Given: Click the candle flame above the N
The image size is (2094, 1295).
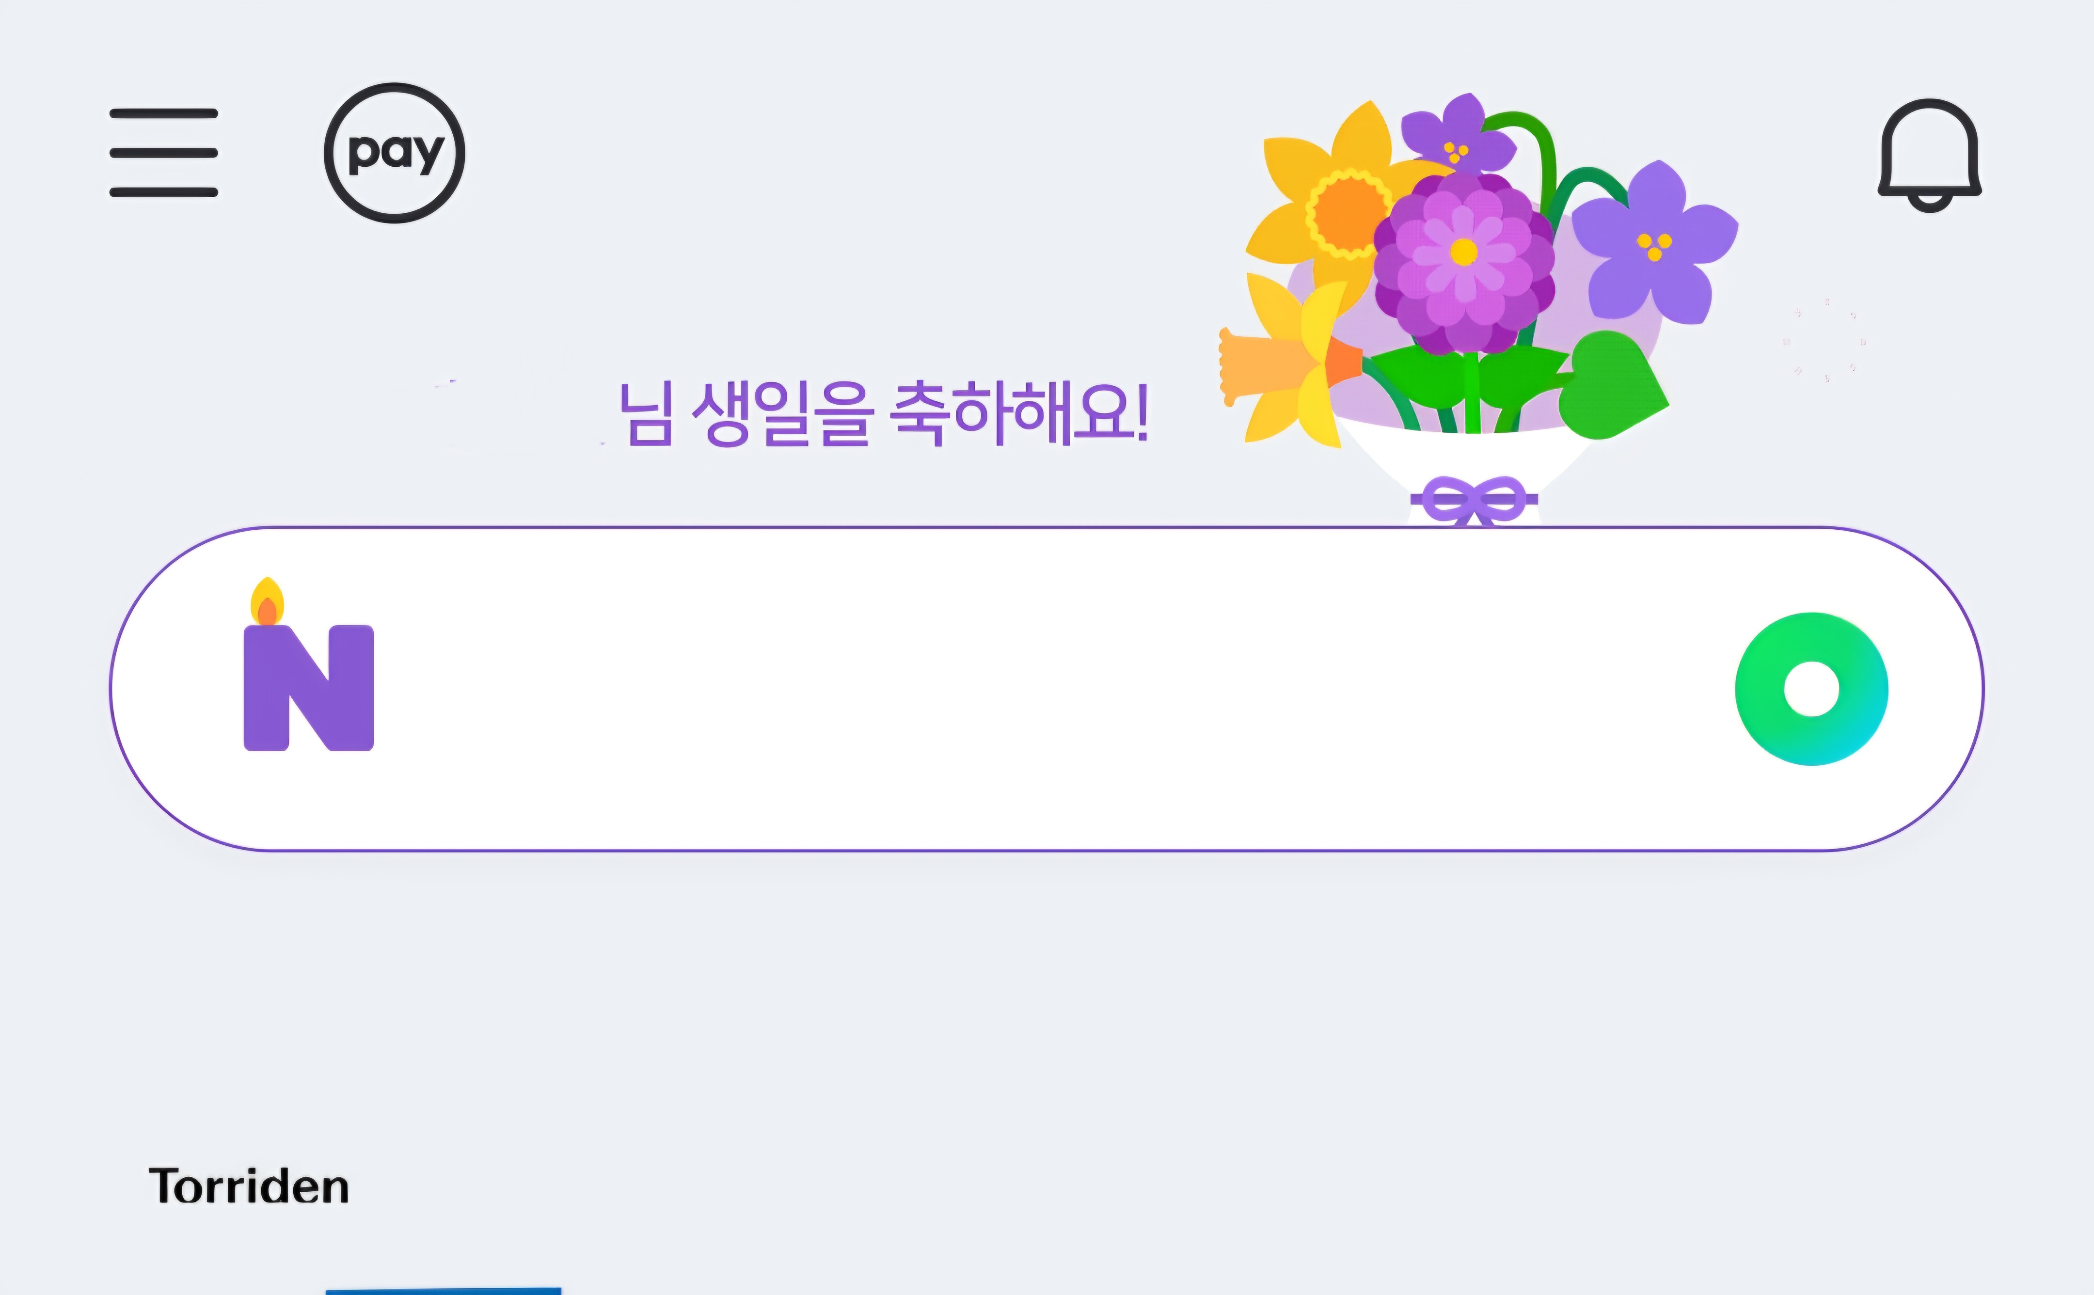Looking at the screenshot, I should pos(266,602).
